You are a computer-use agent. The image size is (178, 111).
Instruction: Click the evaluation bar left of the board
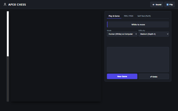[x=8, y=56]
